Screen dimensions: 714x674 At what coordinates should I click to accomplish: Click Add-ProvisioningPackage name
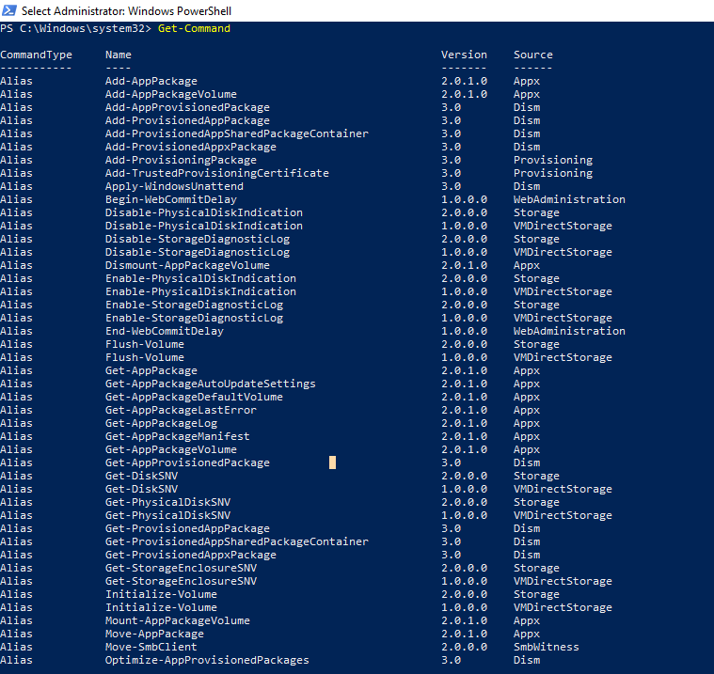coord(181,160)
